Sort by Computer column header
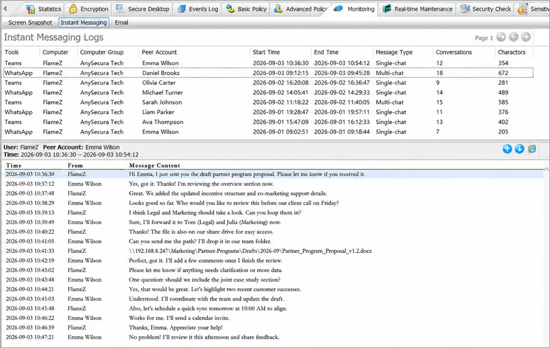Screen dimensions: 550x348 pos(55,52)
